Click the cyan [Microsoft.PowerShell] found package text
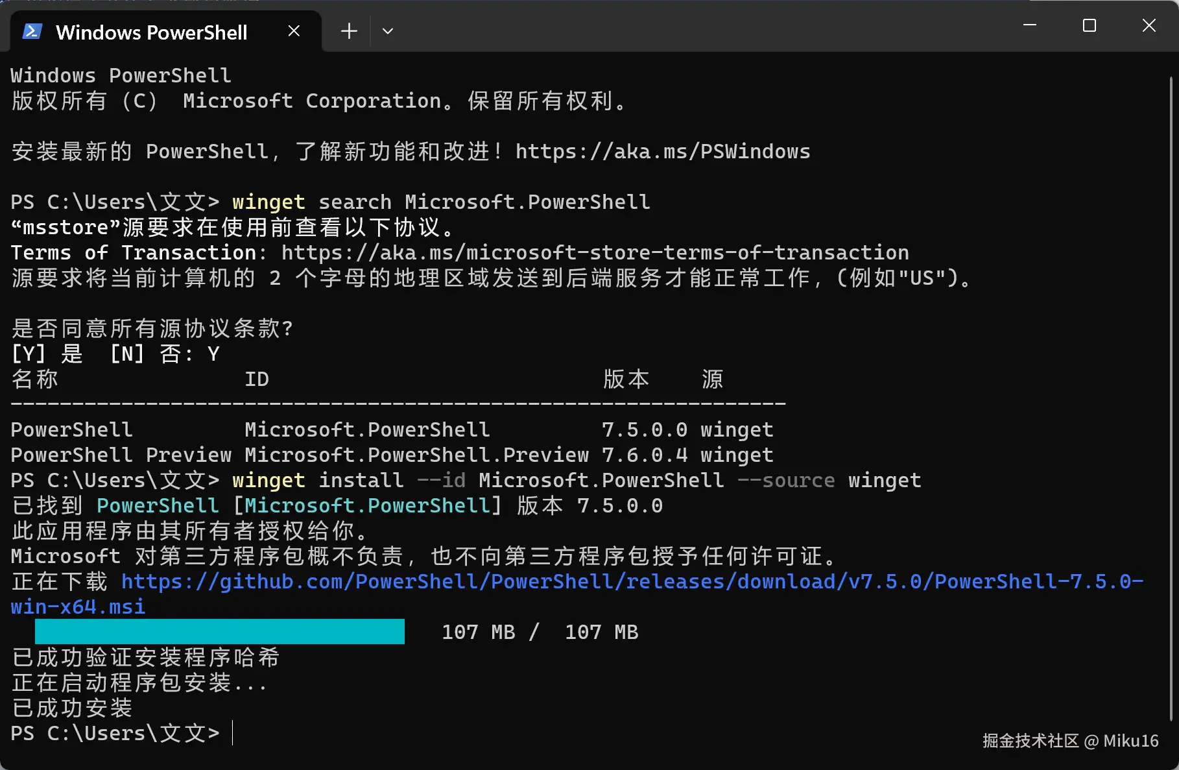 (367, 506)
